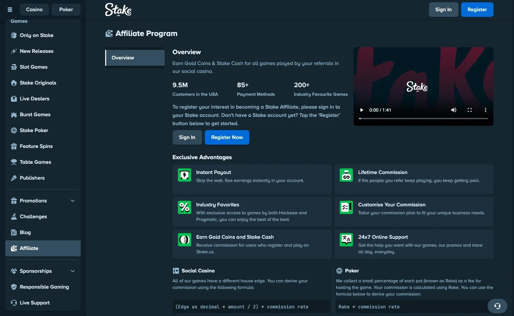Click the video thumbnail Stake logo

coord(417,87)
